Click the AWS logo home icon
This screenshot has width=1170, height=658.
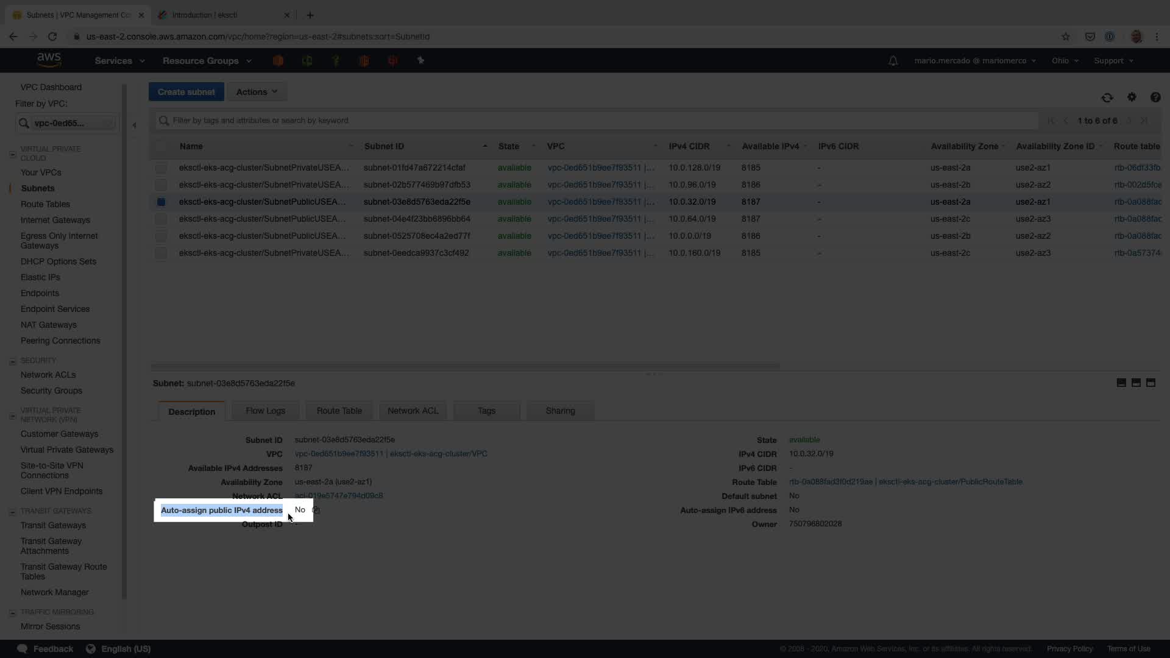coord(49,60)
